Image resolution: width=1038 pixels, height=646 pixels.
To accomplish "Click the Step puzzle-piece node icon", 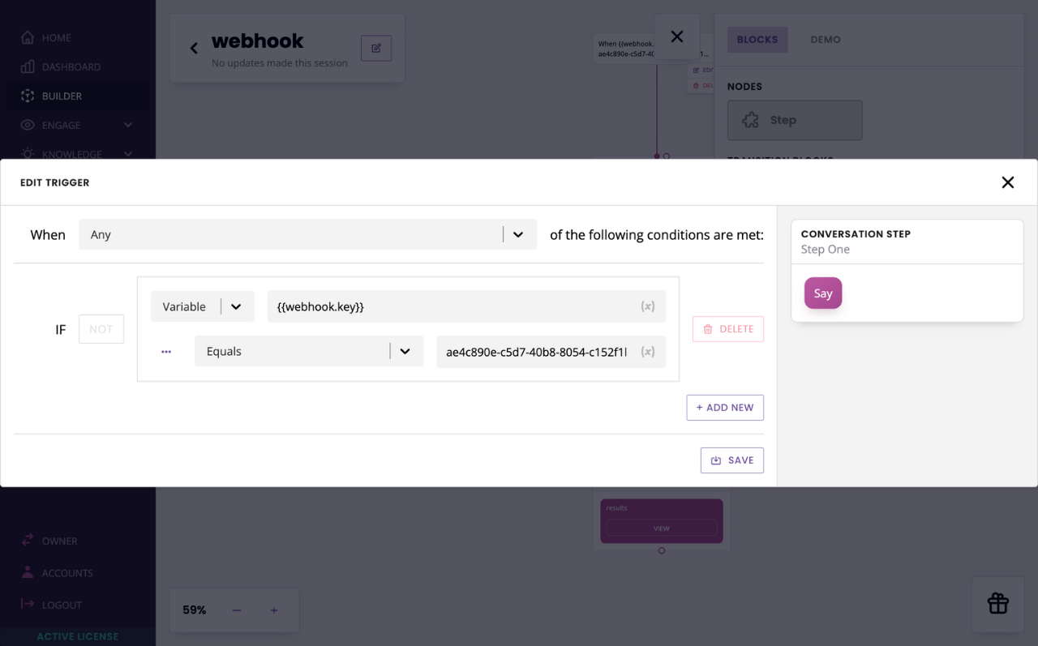I will (x=751, y=120).
